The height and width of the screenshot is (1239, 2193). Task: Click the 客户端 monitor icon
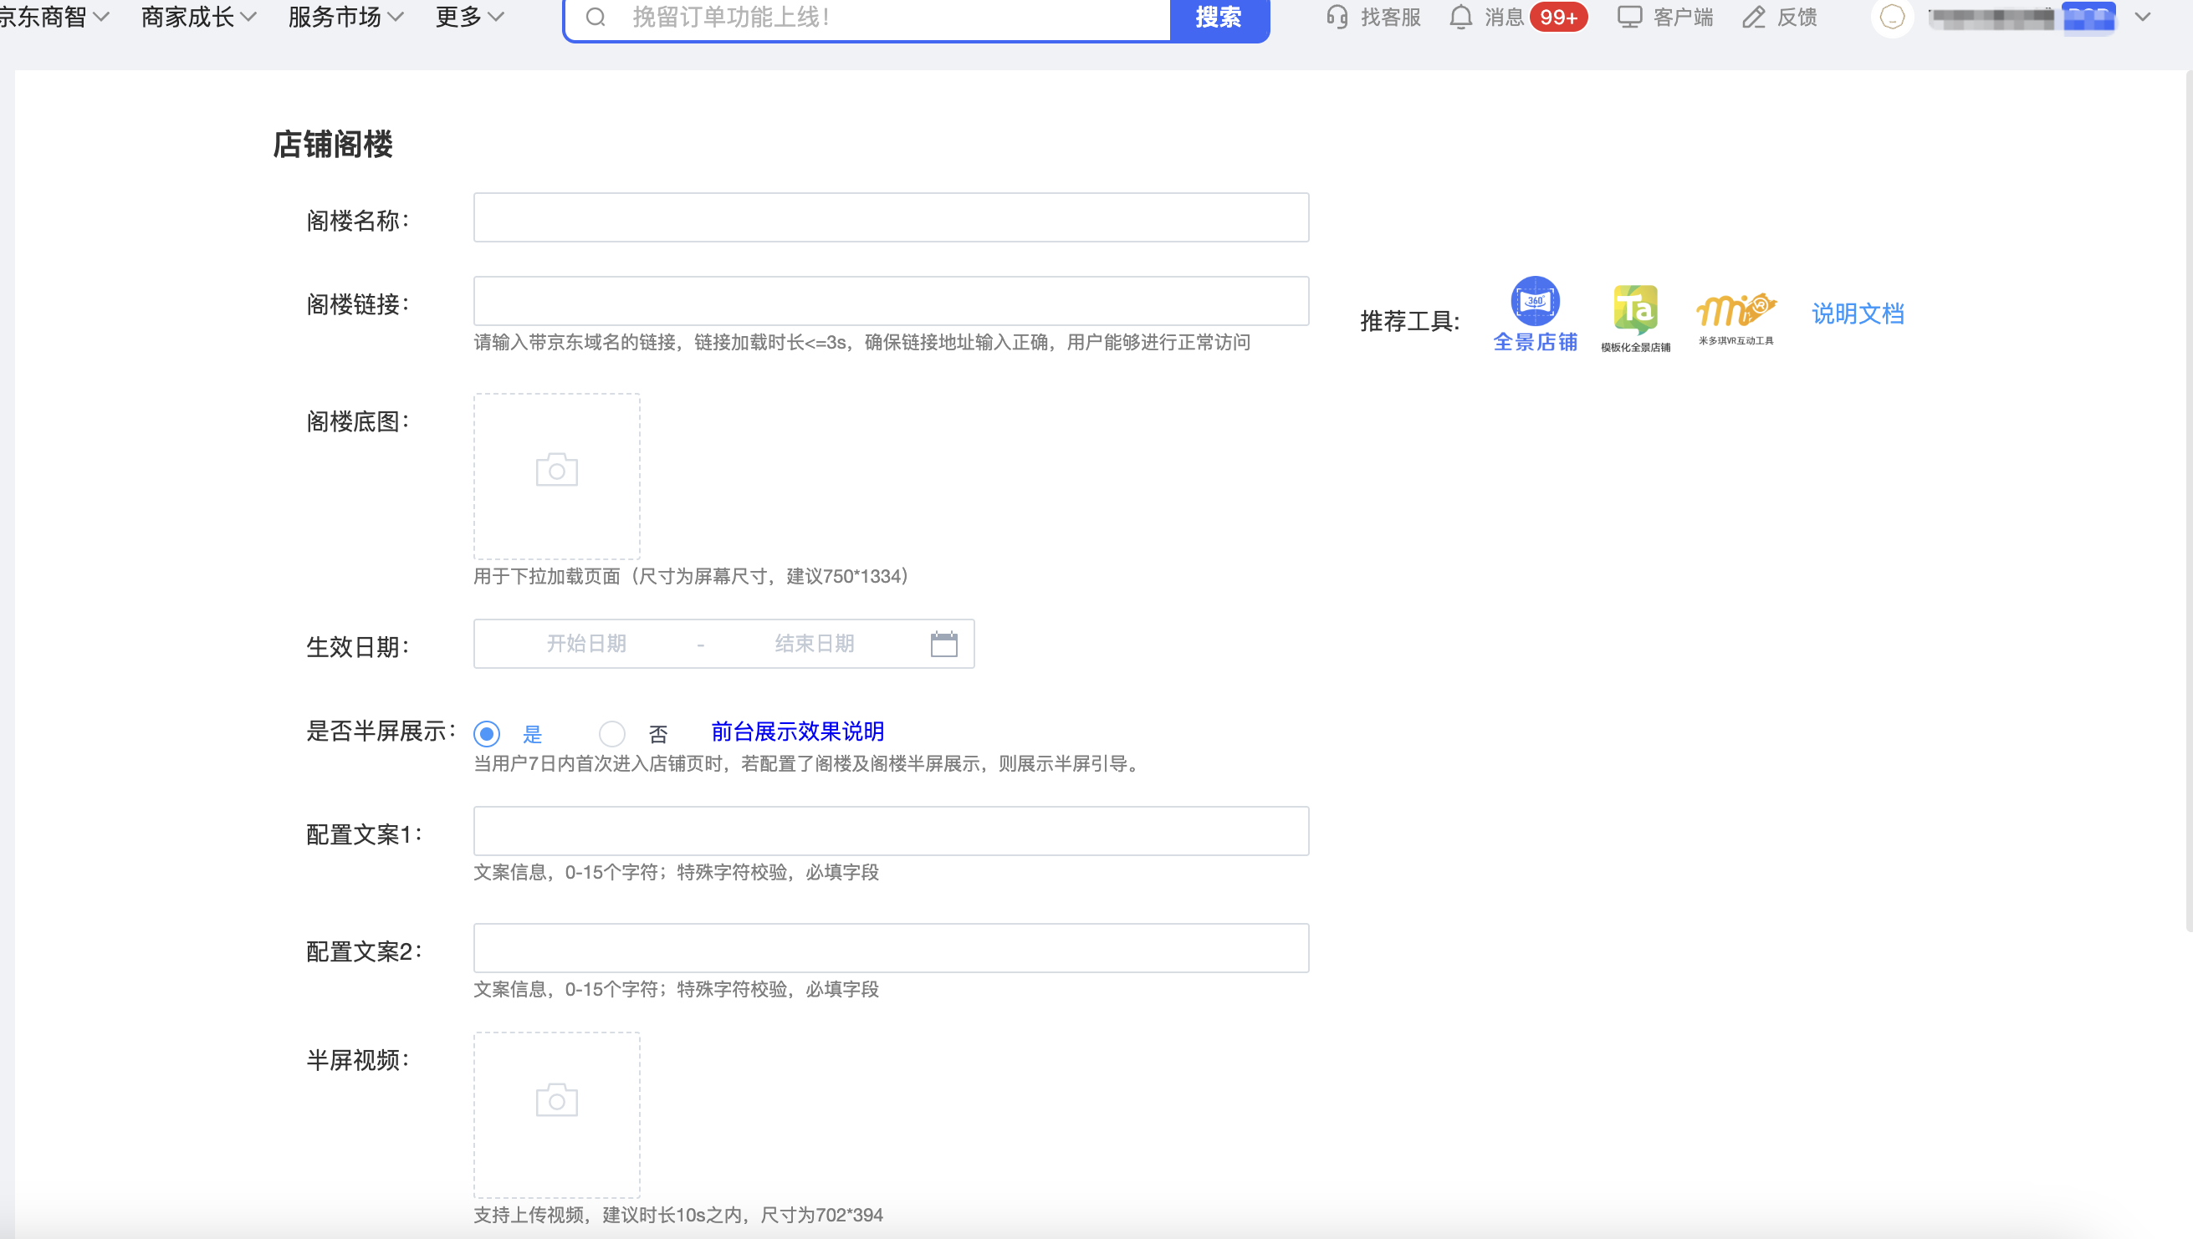tap(1629, 17)
